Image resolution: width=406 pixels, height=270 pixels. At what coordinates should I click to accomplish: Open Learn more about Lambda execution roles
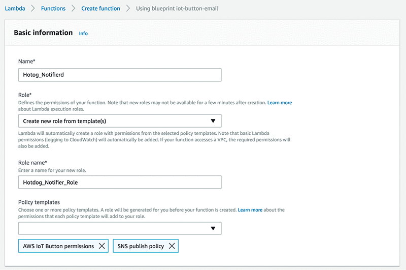[x=280, y=103]
